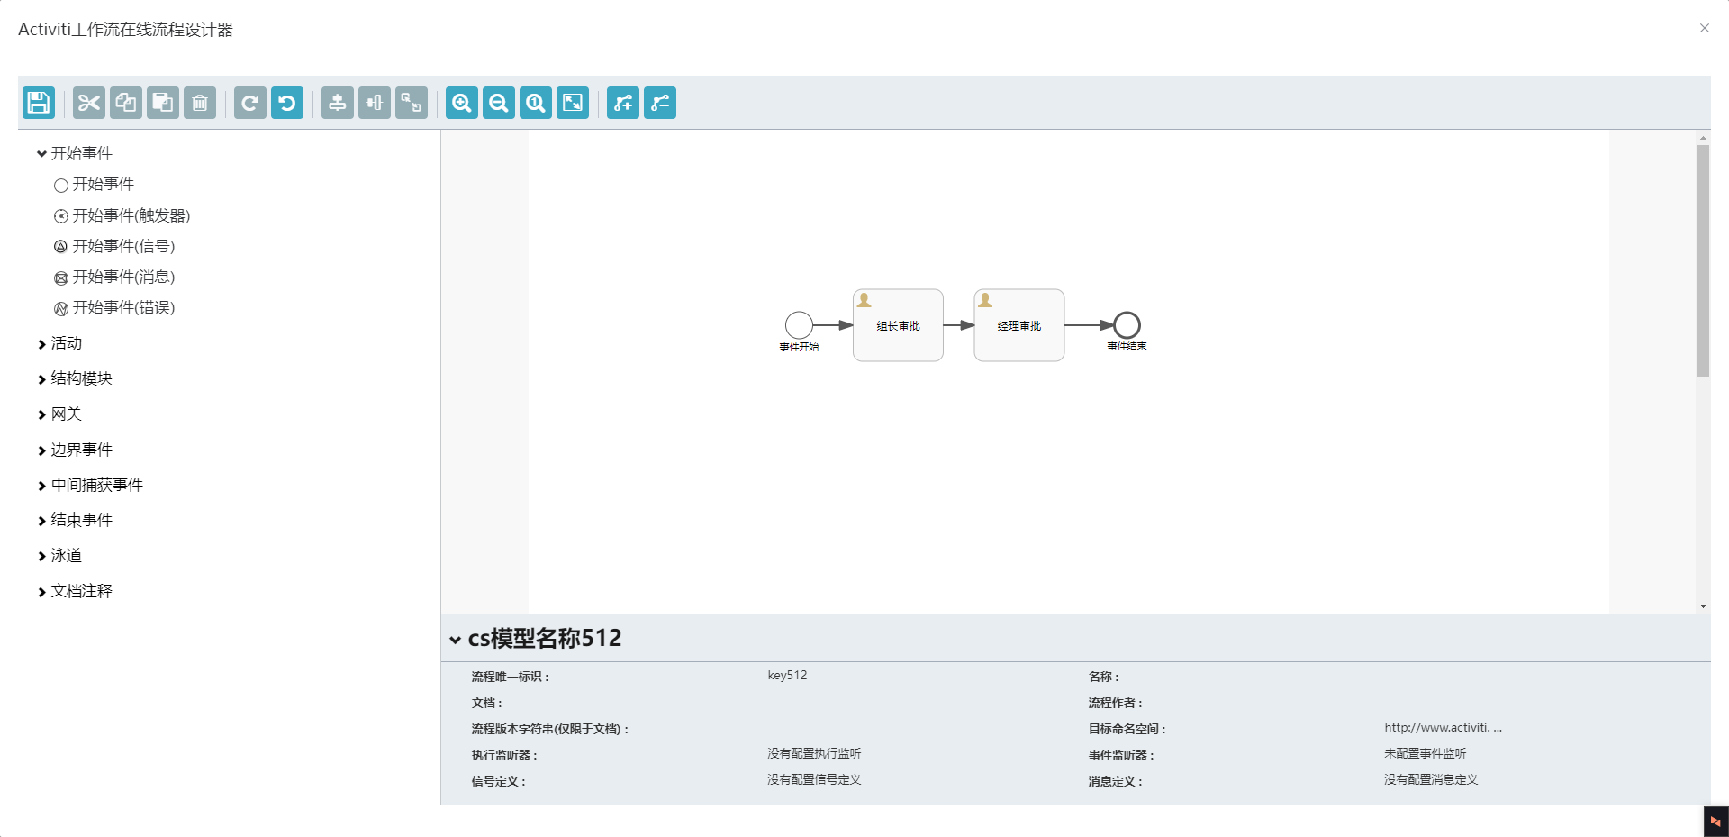Screen dimensions: 1729x837
Task: Click the http://www.activiti namespace value
Action: (1443, 727)
